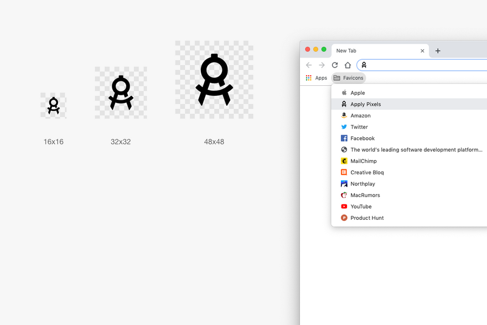
Task: Open the Favicons bookmarks folder
Action: (349, 78)
